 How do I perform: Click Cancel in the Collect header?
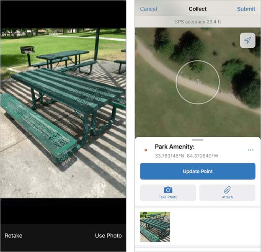tap(148, 9)
